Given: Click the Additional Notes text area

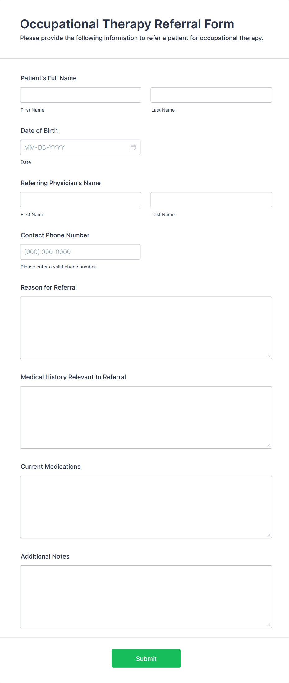Looking at the screenshot, I should [x=146, y=597].
